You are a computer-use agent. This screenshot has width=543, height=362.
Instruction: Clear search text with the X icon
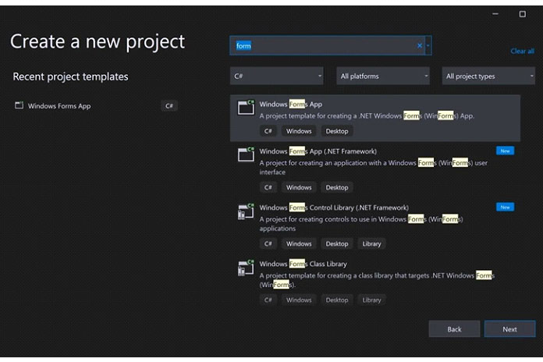tap(419, 46)
